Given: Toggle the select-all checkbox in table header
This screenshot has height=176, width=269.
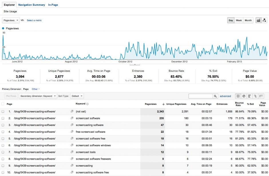Looking at the screenshot, I should [3, 104].
